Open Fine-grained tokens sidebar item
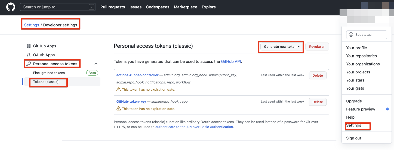The image size is (394, 150). [x=49, y=73]
